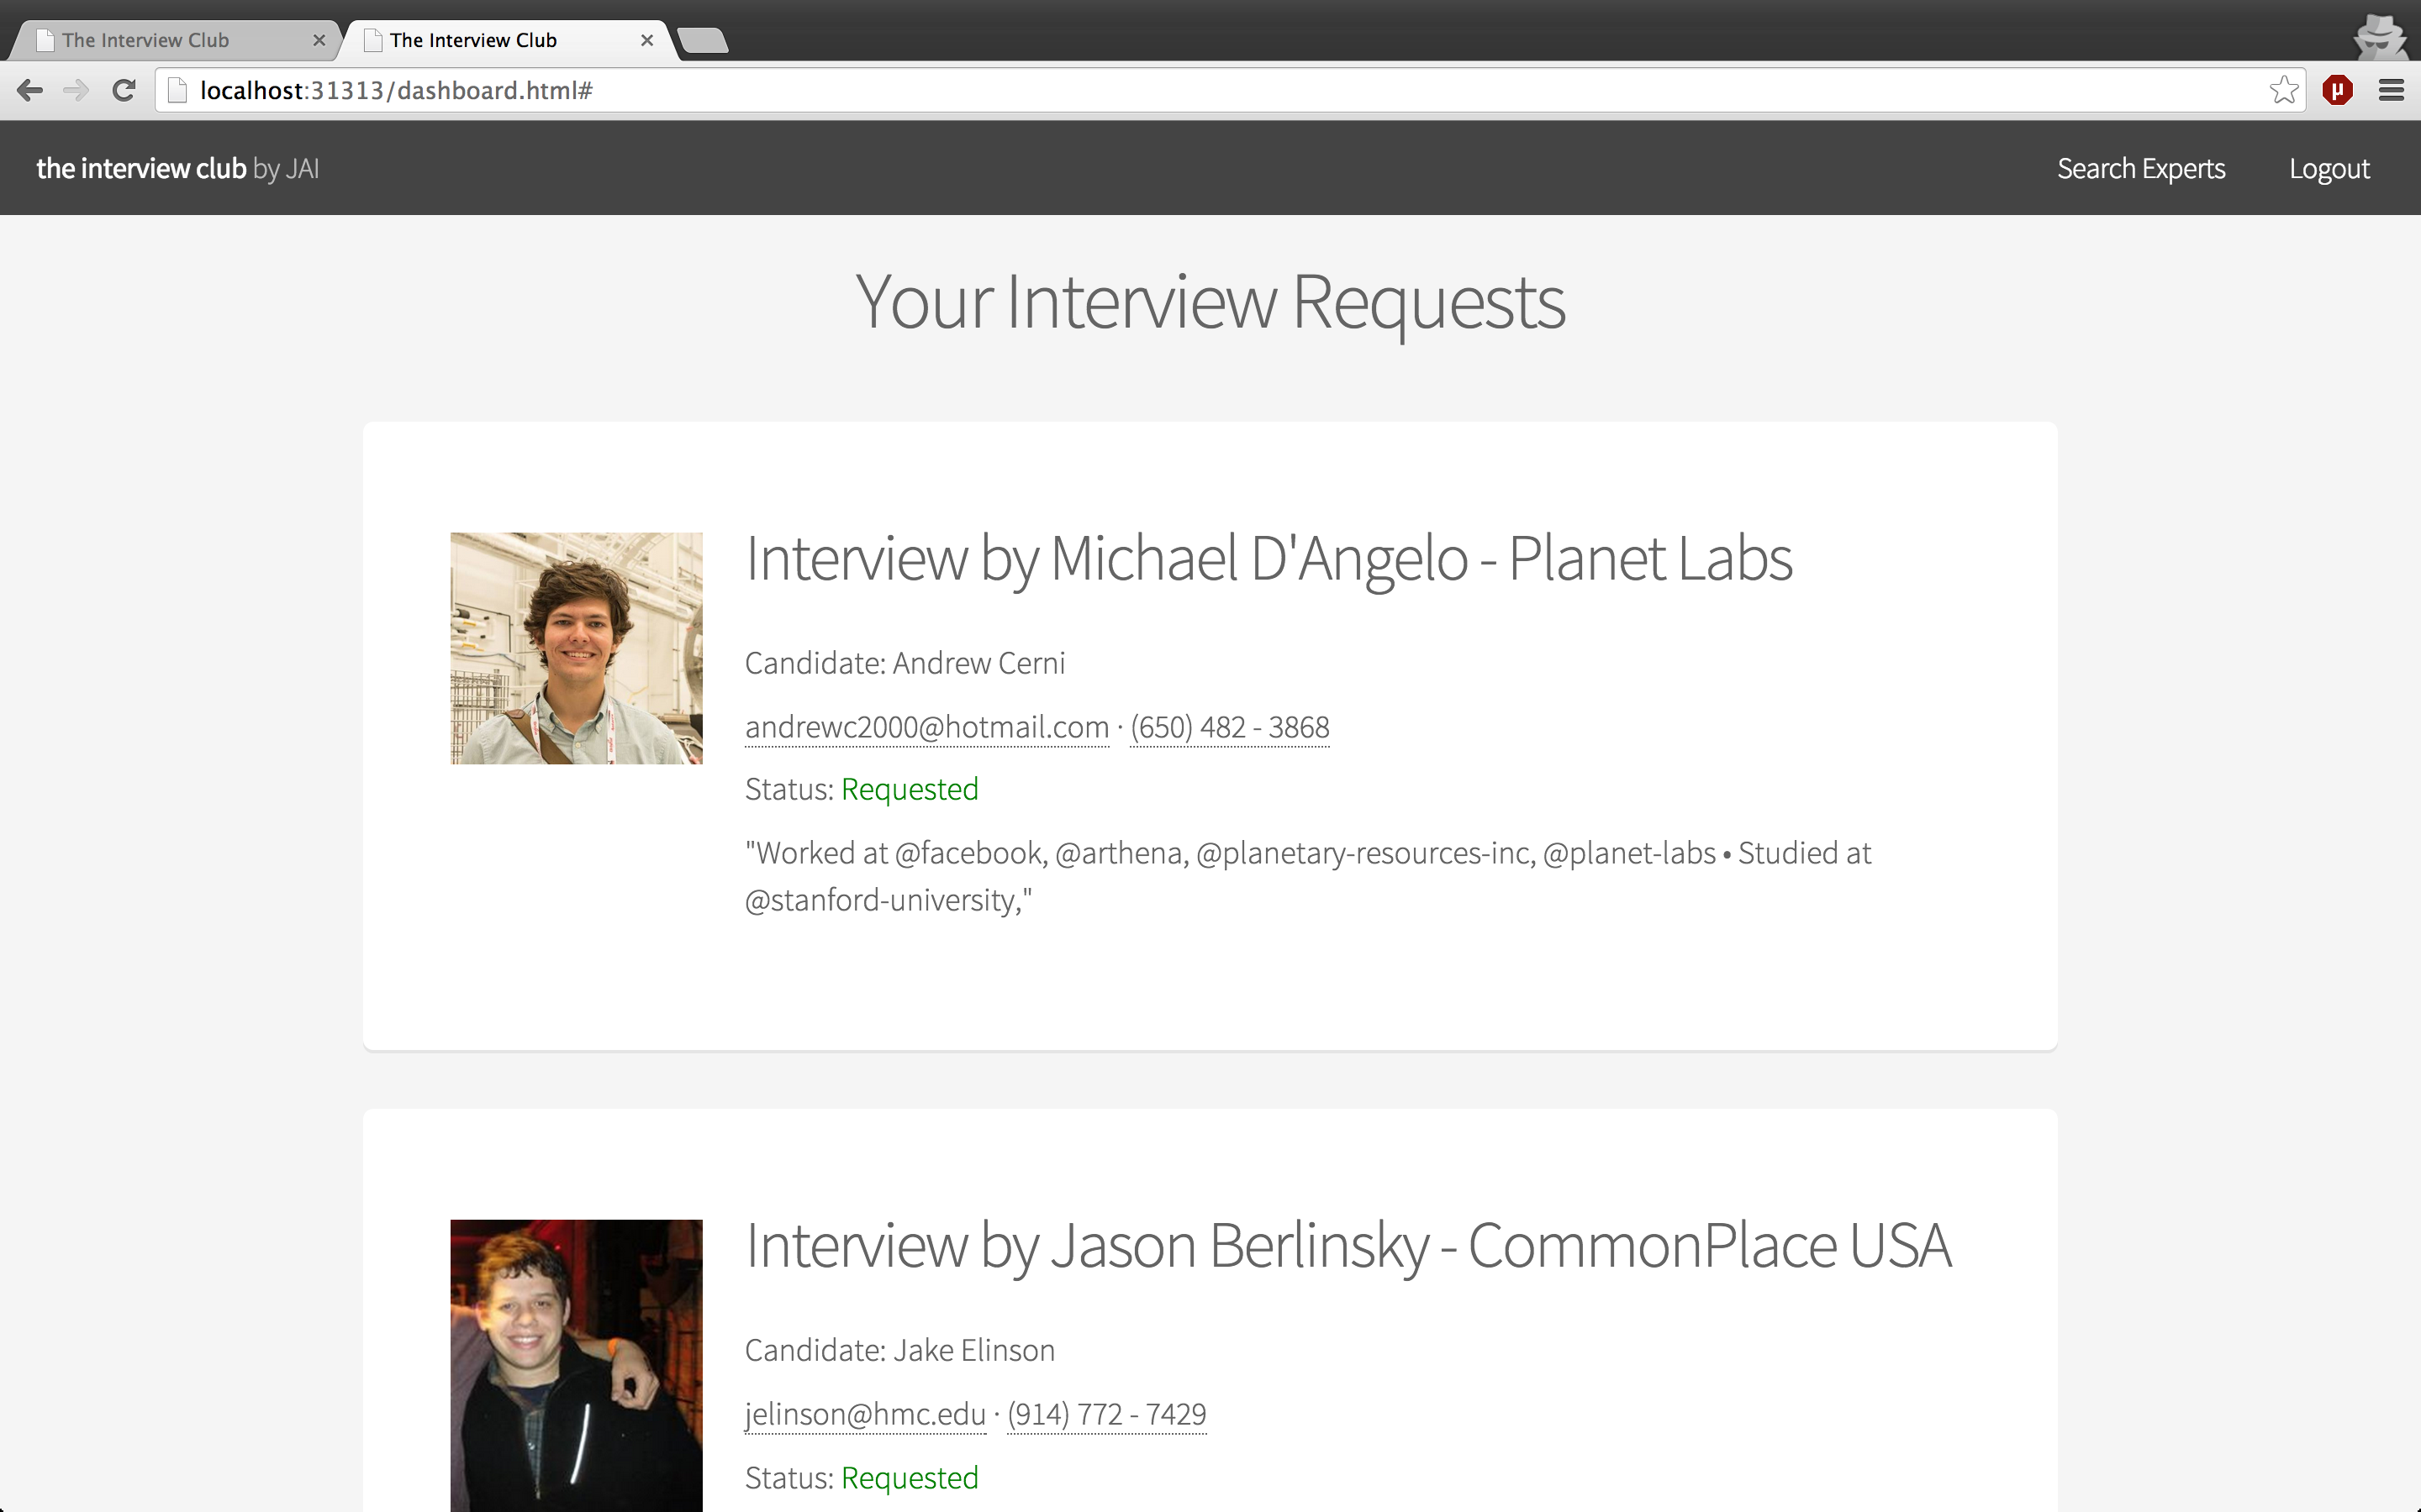Click phone number (914) 772 - 7429
The height and width of the screenshot is (1512, 2421).
1106,1414
